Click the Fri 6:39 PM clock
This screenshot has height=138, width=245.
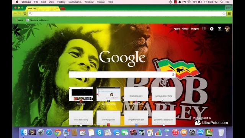pyautogui.click(x=211, y=2)
